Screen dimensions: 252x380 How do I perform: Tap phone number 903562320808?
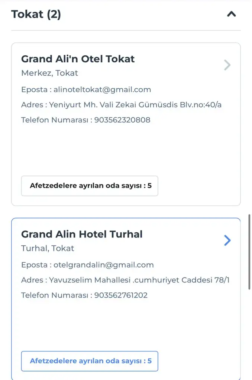(x=122, y=120)
